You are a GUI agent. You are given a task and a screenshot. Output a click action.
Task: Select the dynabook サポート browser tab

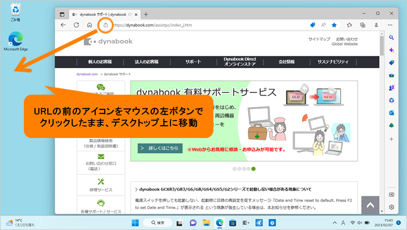[105, 15]
